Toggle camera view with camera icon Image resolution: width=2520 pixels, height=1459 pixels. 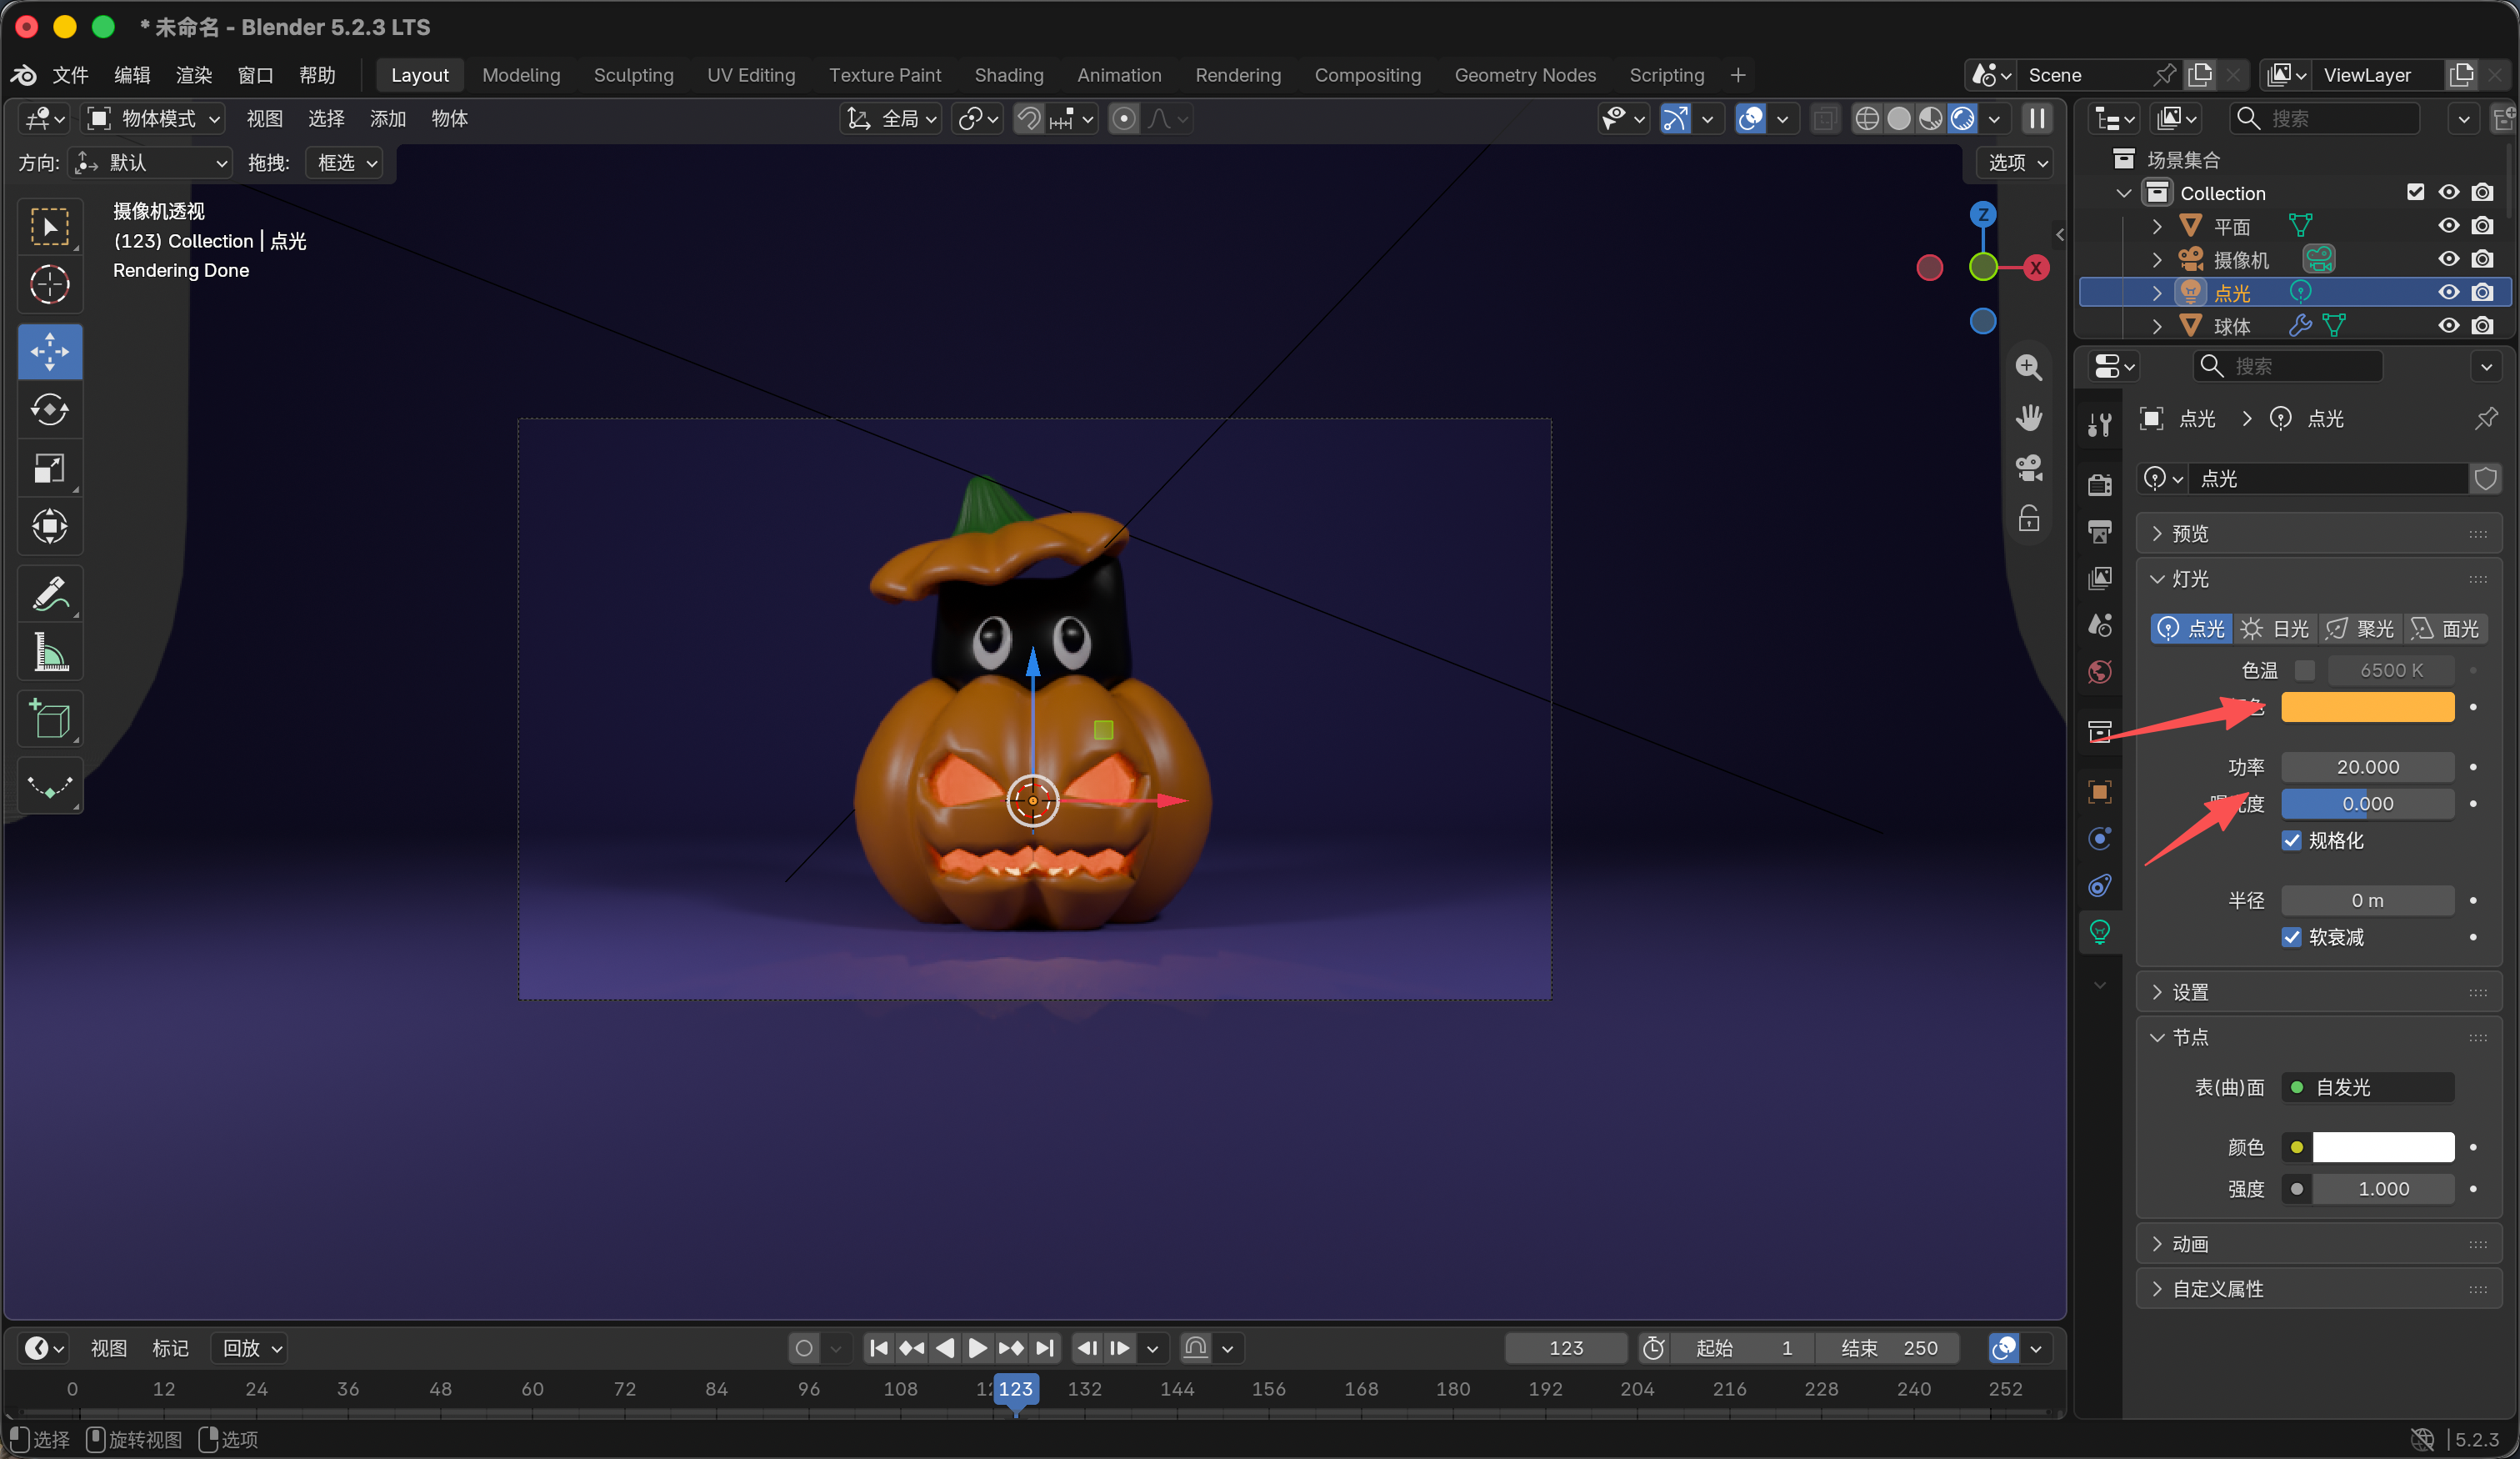coord(2028,468)
